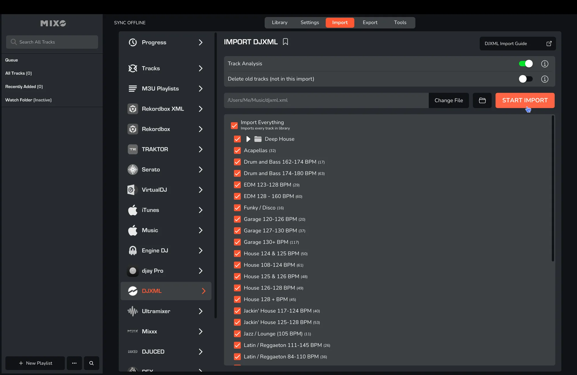
Task: Click the chevron next to Engine DJ
Action: pyautogui.click(x=201, y=251)
